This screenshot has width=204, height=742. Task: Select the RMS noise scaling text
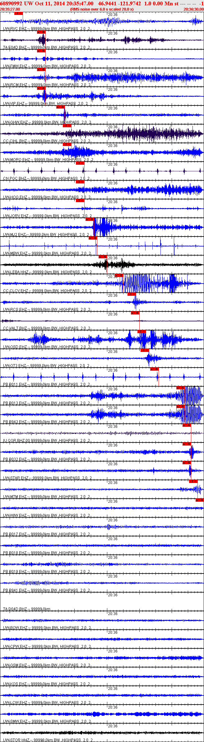tap(102, 9)
